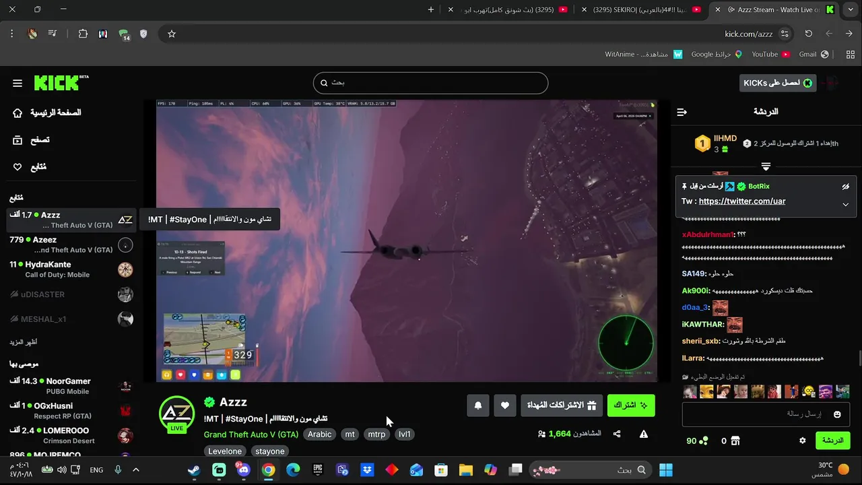Open the WitAnime bookmark

[644, 55]
